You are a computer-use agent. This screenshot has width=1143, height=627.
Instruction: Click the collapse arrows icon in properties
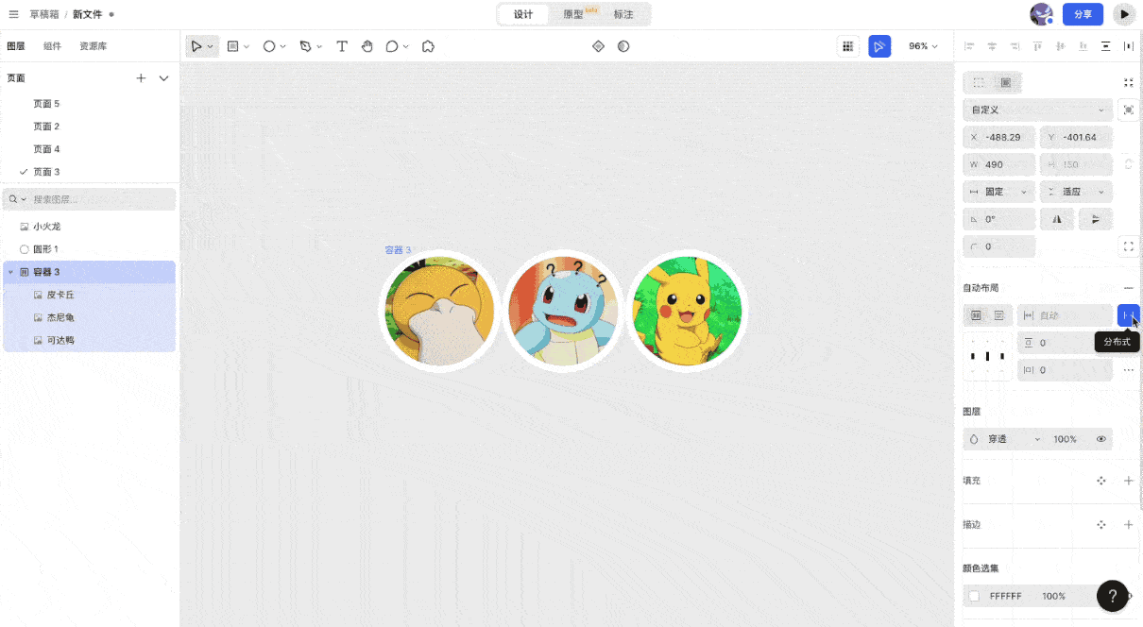(x=1128, y=83)
